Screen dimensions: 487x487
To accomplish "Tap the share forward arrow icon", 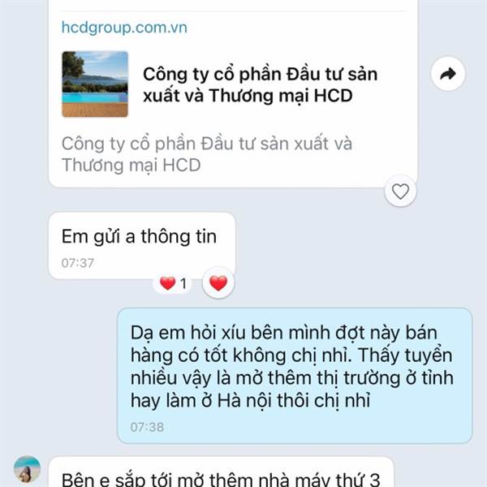I will pyautogui.click(x=448, y=74).
